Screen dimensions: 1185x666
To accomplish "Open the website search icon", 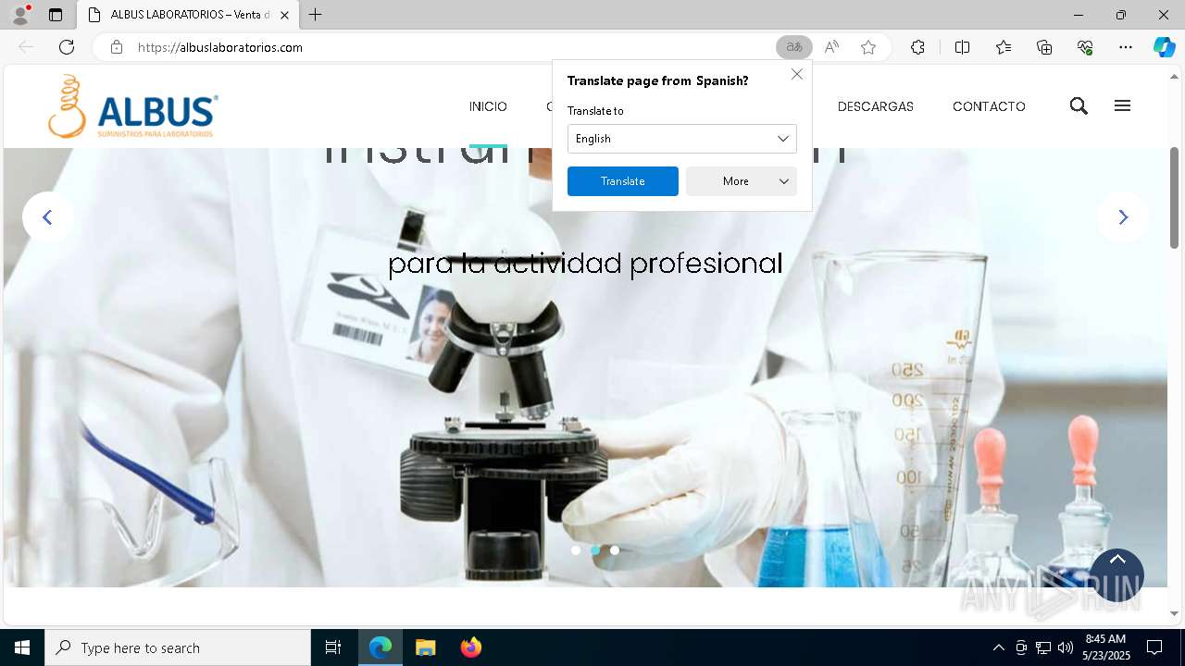I will click(x=1079, y=106).
